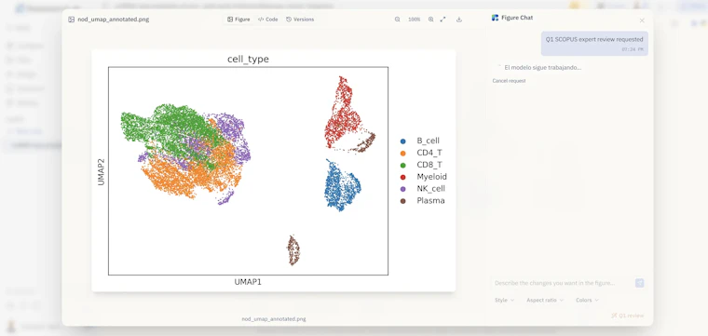This screenshot has height=336, width=708.
Task: Click the NK_cell legend purple dot
Action: (403, 189)
